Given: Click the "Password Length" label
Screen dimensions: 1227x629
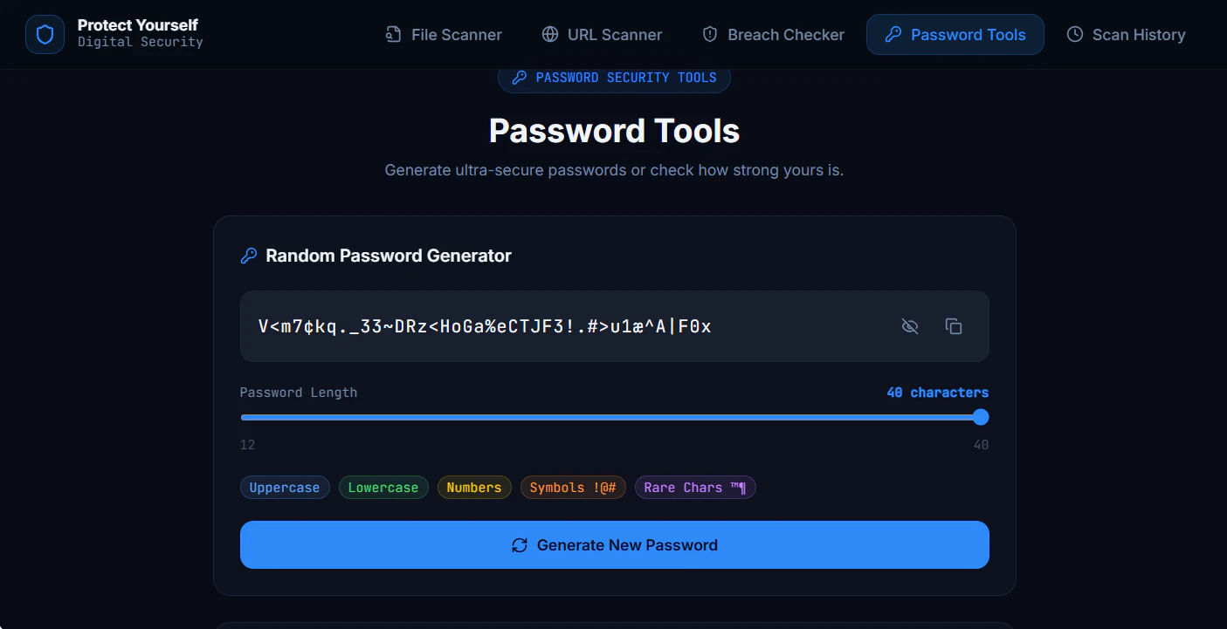Looking at the screenshot, I should [x=299, y=393].
